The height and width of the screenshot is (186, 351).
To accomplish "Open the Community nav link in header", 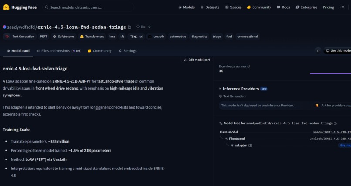I will click(x=259, y=7).
